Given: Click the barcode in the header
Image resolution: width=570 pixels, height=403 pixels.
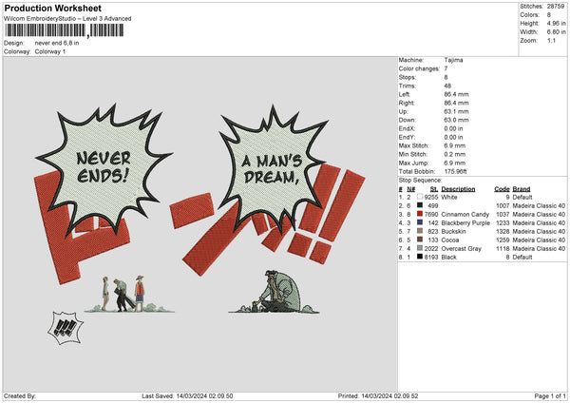Looking at the screenshot, I should 64,30.
